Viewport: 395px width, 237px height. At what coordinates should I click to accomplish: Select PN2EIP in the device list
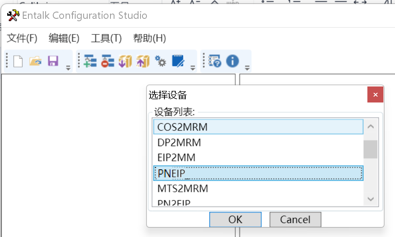coord(258,202)
